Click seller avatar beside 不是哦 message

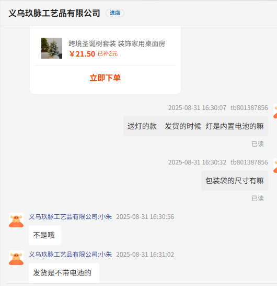(16, 220)
